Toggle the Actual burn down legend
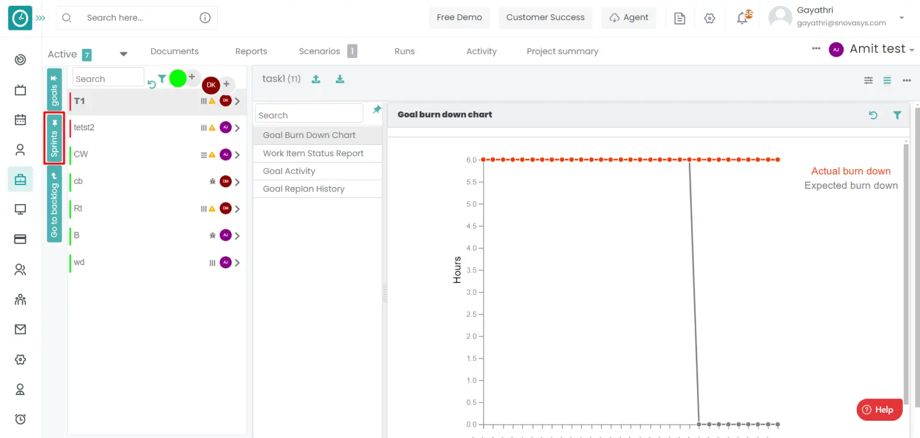This screenshot has width=920, height=438. 850,171
